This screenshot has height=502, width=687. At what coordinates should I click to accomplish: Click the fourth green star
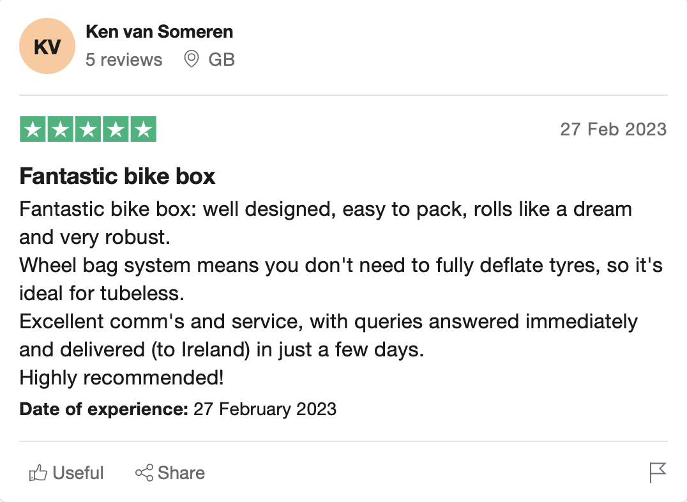pos(116,130)
